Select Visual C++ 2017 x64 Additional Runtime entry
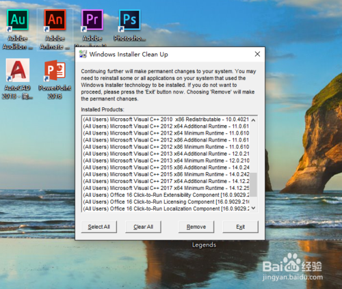The width and height of the screenshot is (342, 289). click(x=166, y=181)
